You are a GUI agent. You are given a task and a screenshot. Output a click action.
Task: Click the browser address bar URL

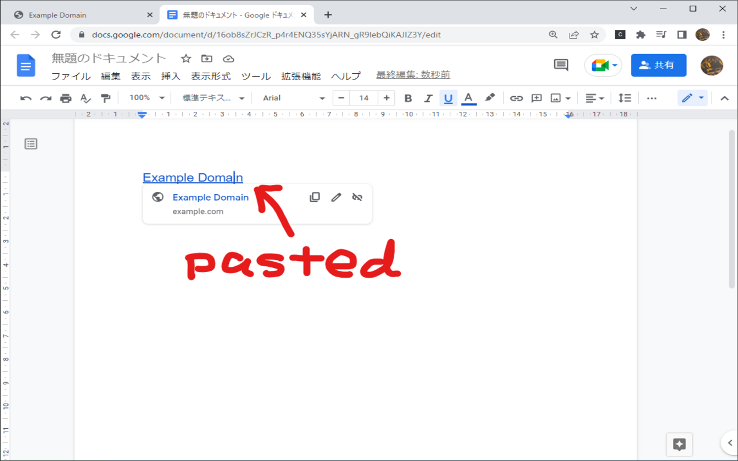tap(266, 35)
